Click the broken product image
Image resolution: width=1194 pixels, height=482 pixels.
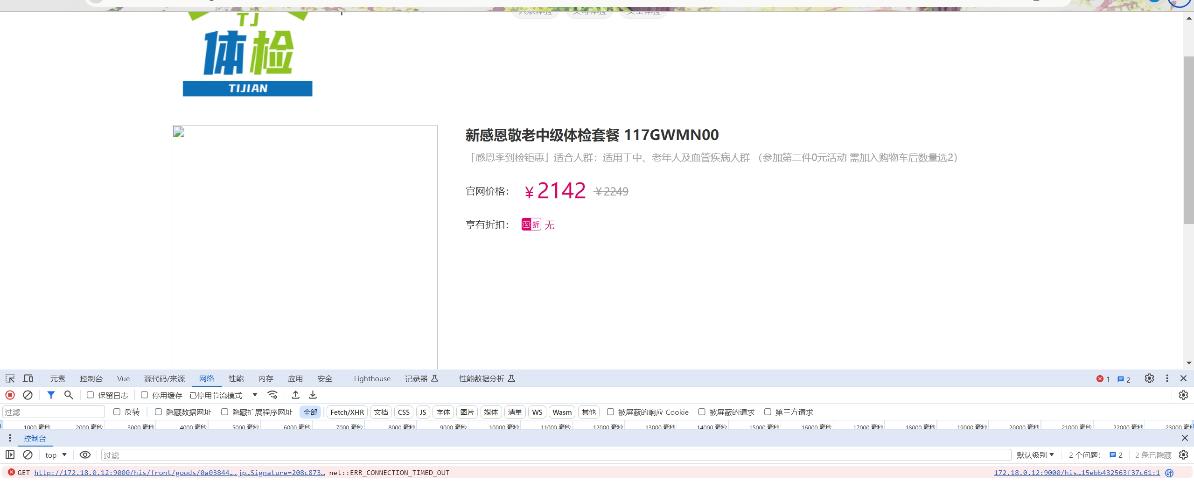click(x=304, y=247)
